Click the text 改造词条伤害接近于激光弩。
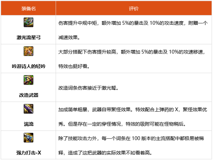This screenshot has height=161, width=214. point(88,88)
